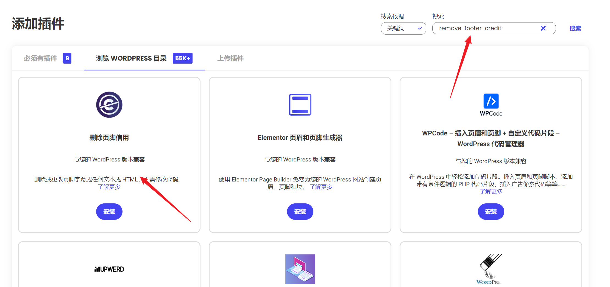
Task: Install Elementor 页眉和页脚生成器 plugin
Action: 300,212
